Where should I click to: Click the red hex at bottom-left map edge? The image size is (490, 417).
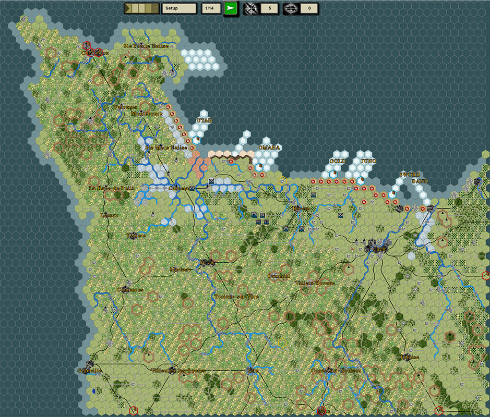(x=134, y=410)
